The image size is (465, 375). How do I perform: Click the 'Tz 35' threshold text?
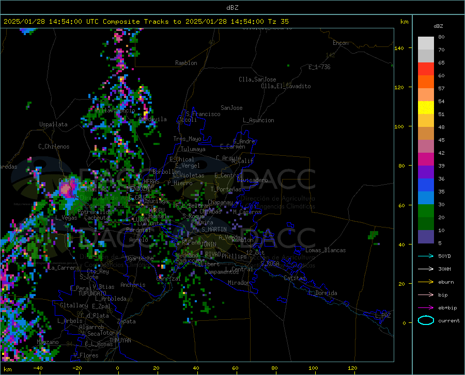point(278,22)
